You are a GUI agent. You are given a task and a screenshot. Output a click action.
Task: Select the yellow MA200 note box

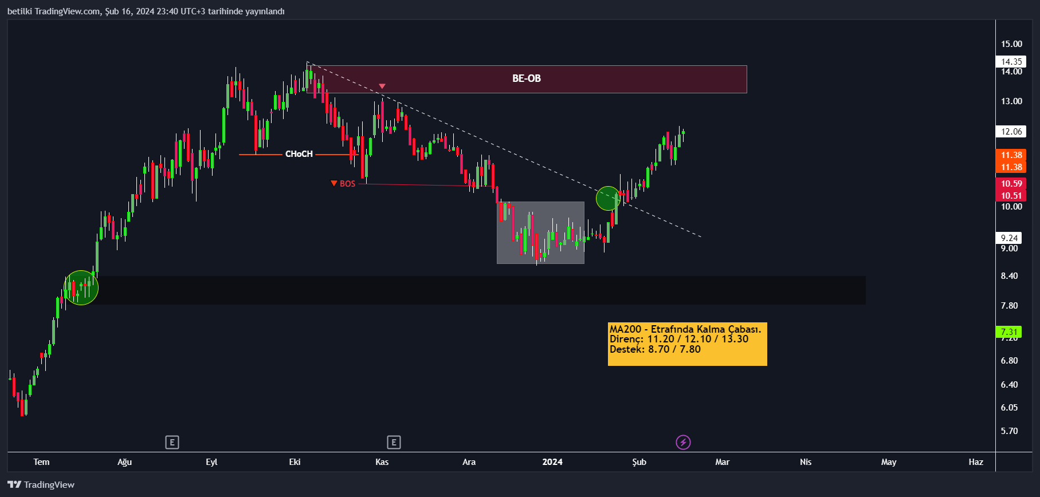pos(687,344)
